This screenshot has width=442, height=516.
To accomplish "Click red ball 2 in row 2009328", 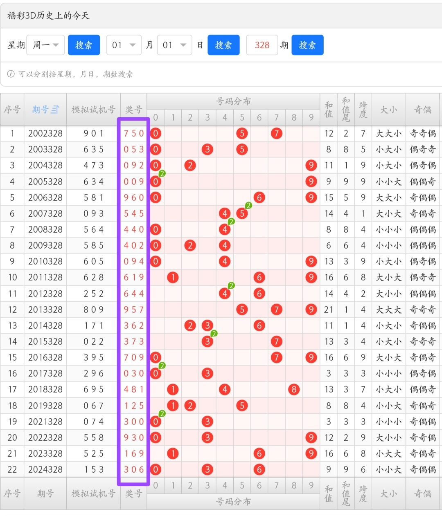I will point(190,245).
